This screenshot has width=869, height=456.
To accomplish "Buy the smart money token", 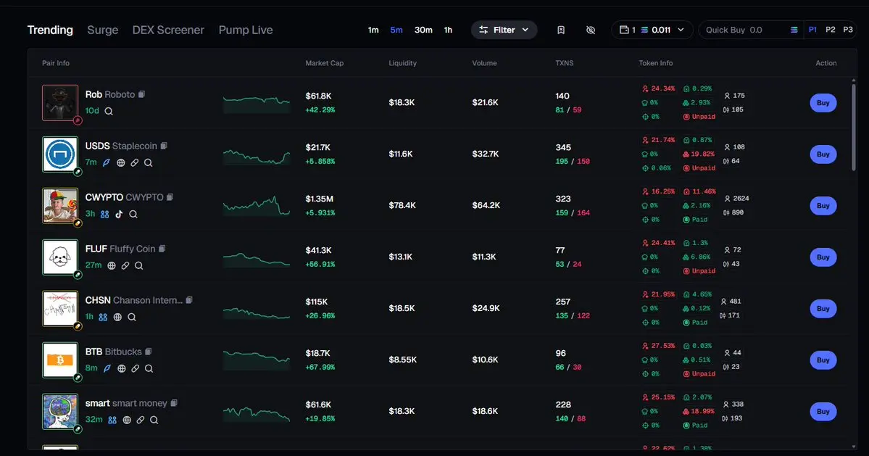I will click(x=823, y=412).
